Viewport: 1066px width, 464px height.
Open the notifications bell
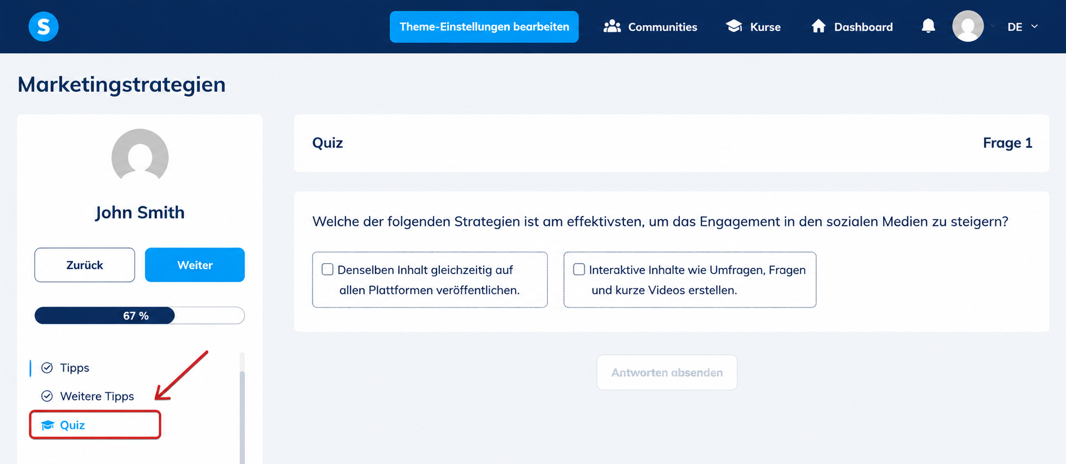(929, 26)
